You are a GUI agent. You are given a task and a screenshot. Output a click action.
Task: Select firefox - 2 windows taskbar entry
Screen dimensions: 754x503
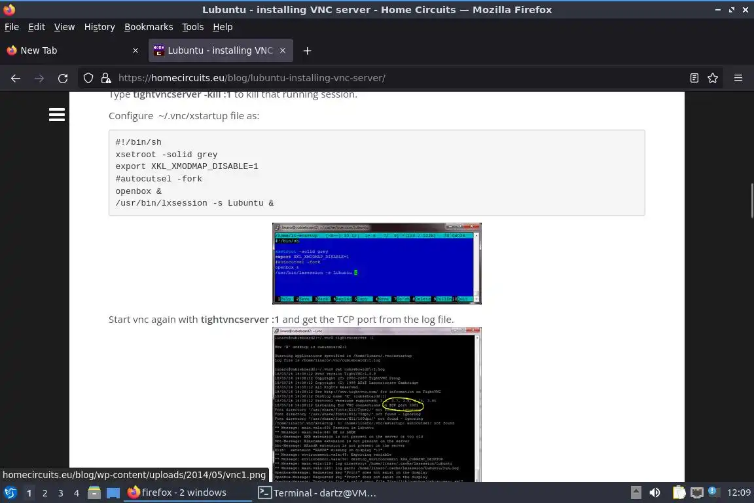(188, 493)
